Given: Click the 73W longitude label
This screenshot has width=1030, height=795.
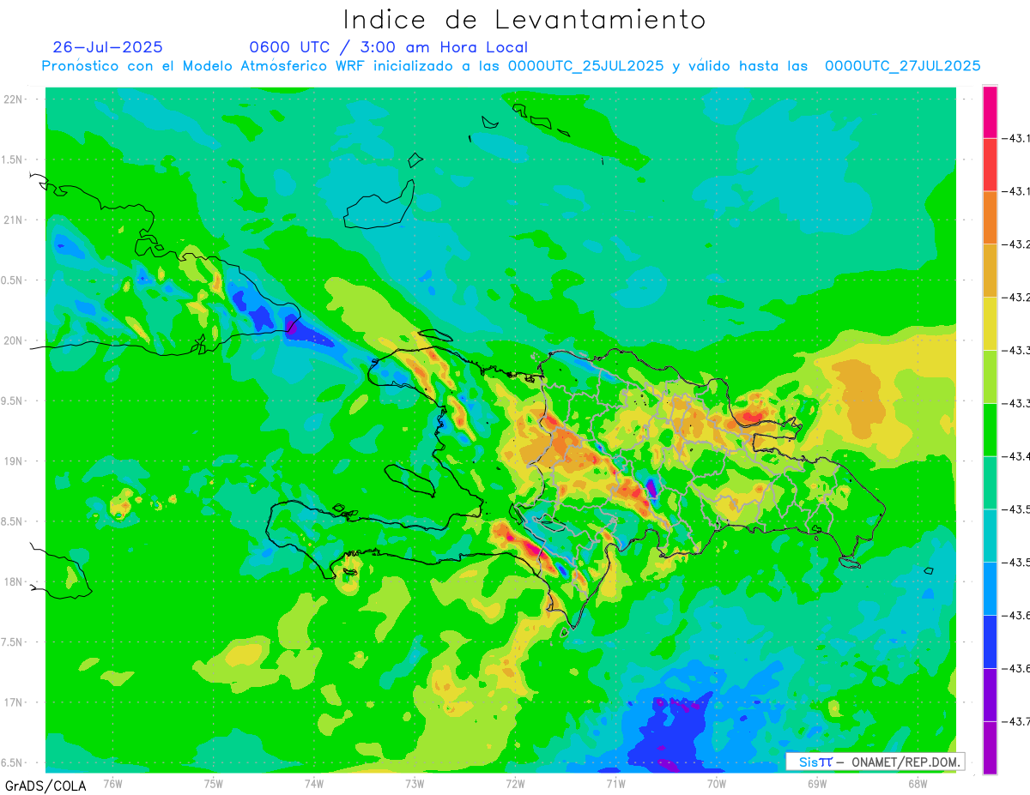Looking at the screenshot, I should pos(415,783).
